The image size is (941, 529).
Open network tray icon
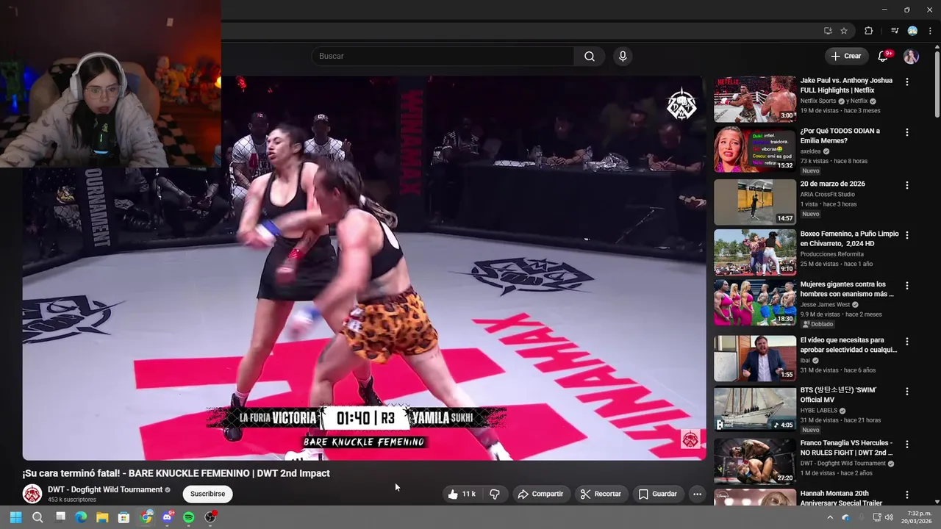pos(877,517)
